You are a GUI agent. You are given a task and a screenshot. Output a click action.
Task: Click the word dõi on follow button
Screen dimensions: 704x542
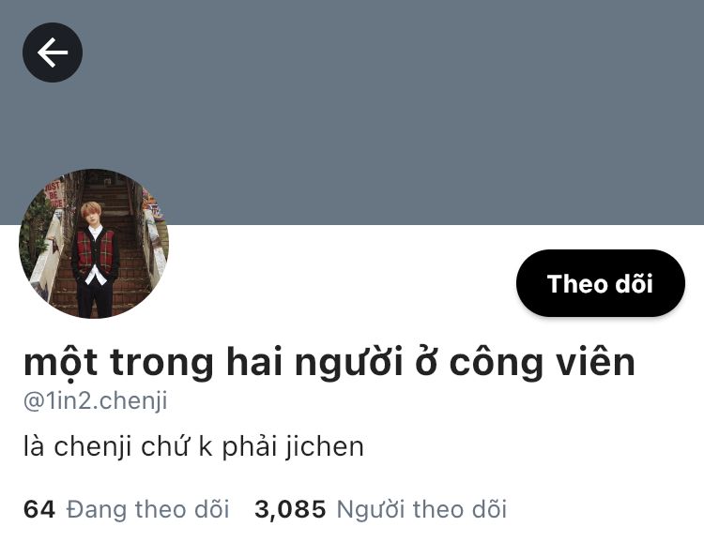[634, 283]
